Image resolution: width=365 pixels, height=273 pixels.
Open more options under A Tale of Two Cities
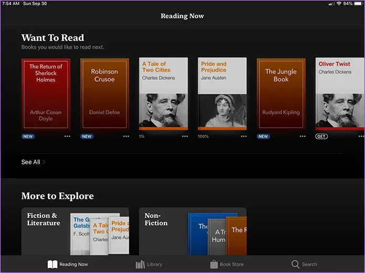pyautogui.click(x=185, y=136)
